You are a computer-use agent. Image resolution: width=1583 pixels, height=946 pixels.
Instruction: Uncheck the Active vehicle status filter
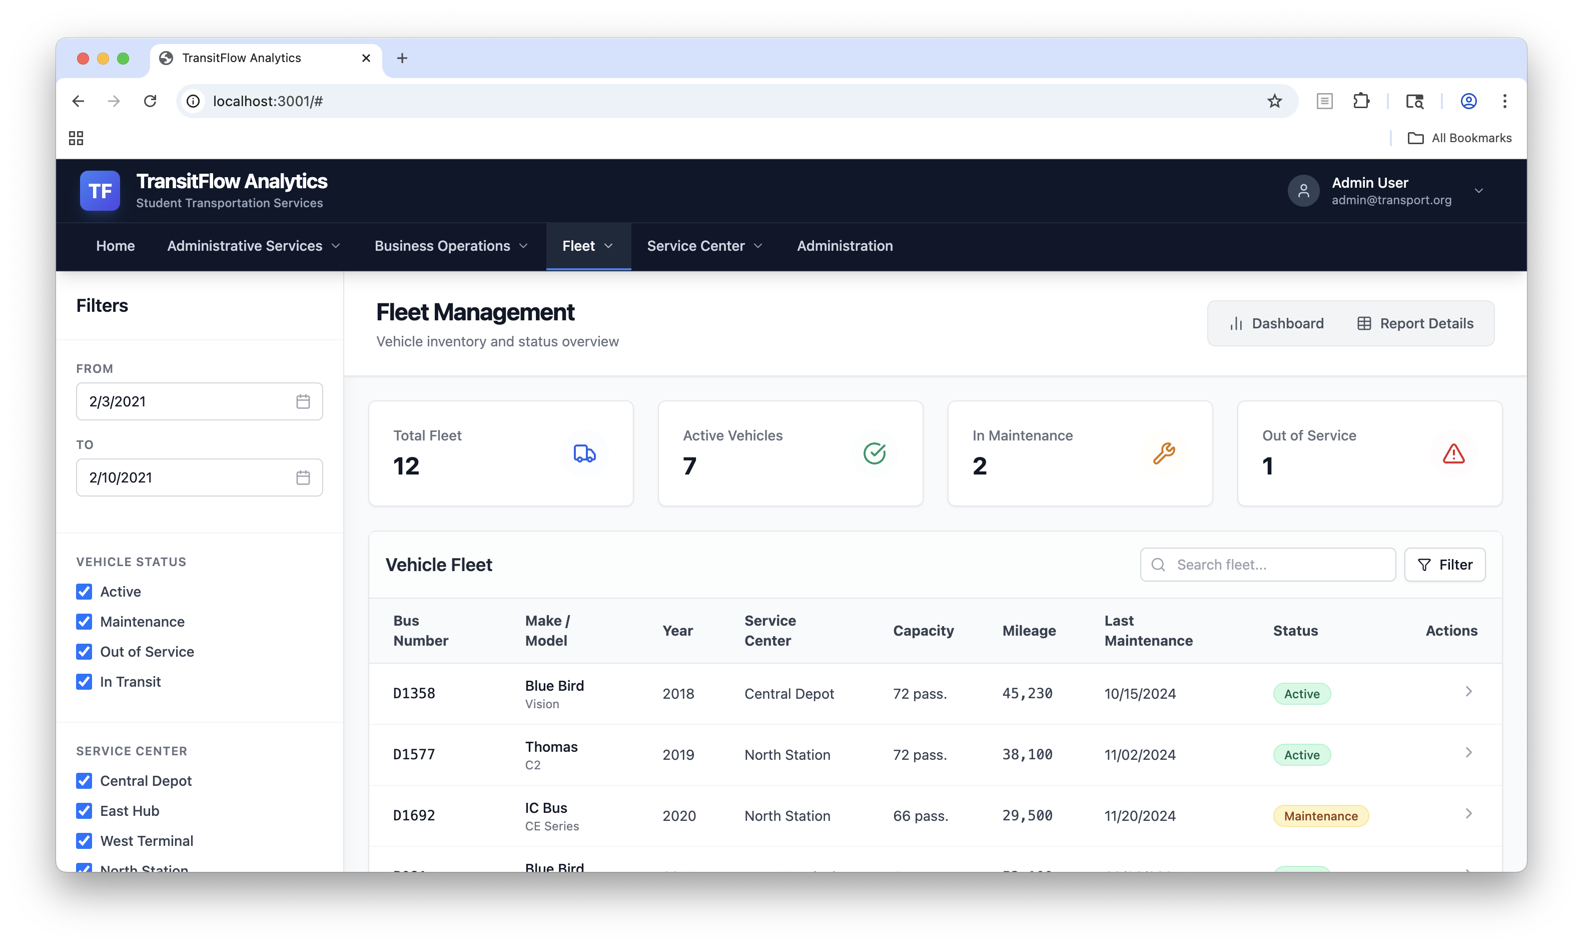(x=84, y=591)
